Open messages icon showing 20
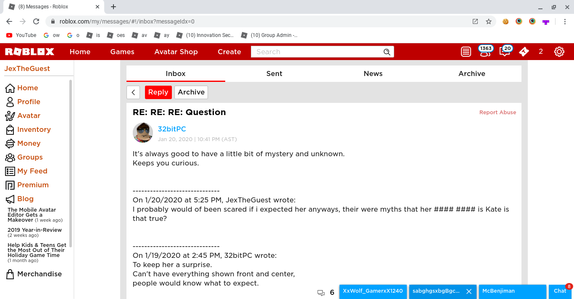The image size is (574, 299). click(x=505, y=51)
